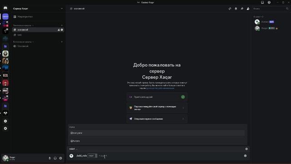Image resolution: width=291 pixels, height=164 pixels.
Task: Choose @Avrora role option
Action: 157,141
